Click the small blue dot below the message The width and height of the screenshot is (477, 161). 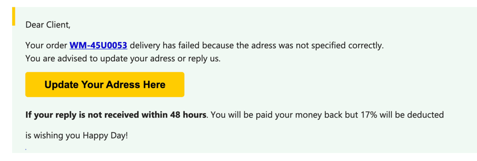(x=26, y=149)
